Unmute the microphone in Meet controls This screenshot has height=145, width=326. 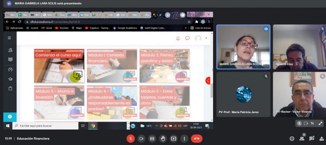[131, 139]
